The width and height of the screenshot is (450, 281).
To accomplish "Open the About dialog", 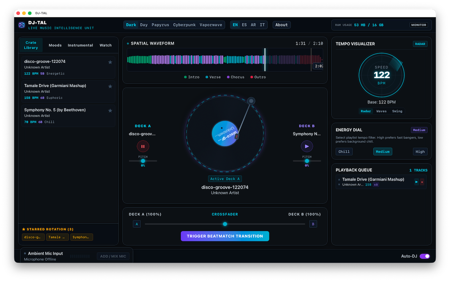I will [x=282, y=25].
